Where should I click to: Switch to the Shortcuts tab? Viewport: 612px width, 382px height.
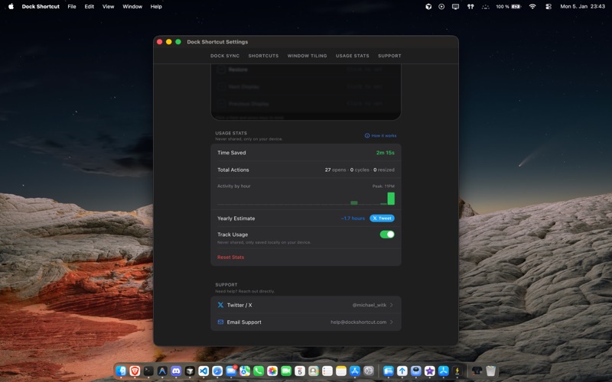pos(263,56)
